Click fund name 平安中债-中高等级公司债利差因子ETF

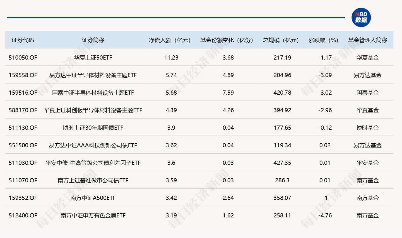(x=93, y=163)
